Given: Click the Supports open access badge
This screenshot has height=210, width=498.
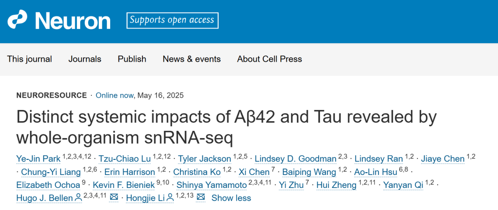Looking at the screenshot, I should [172, 20].
